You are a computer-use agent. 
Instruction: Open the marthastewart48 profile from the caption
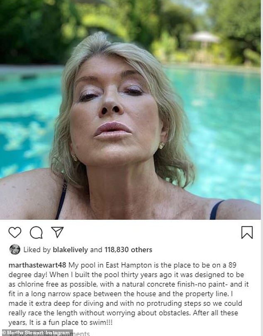point(37,265)
